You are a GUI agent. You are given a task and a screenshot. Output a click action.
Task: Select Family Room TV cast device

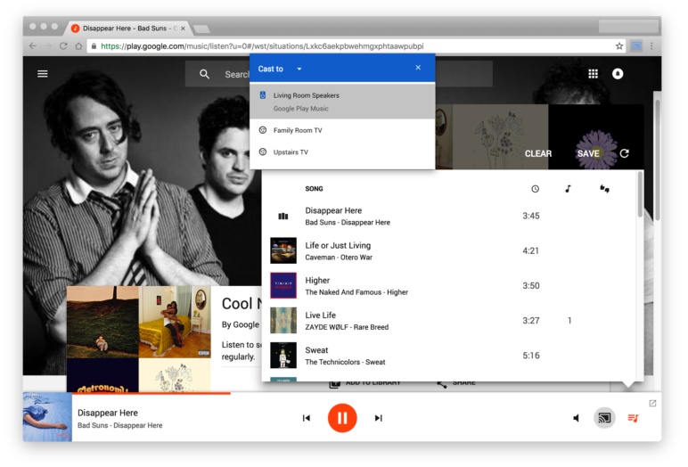point(298,130)
